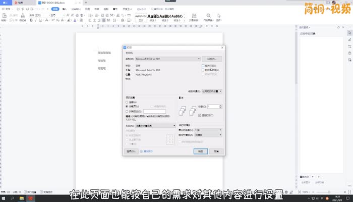This screenshot has width=353, height=202.
Task: Switch to the View ribbon tab
Action: (106, 9)
